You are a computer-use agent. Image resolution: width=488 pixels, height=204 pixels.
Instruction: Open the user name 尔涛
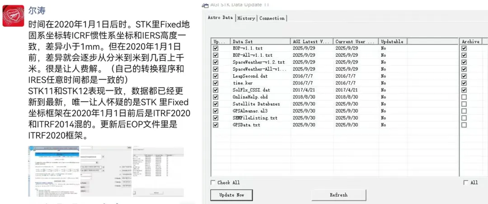point(37,10)
